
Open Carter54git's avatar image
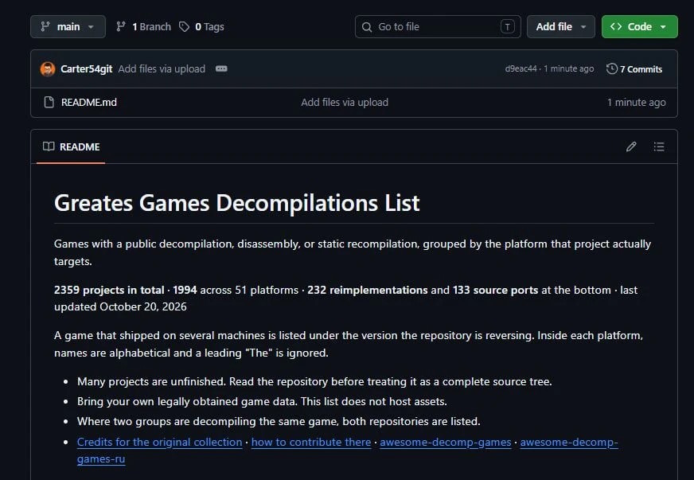point(48,69)
